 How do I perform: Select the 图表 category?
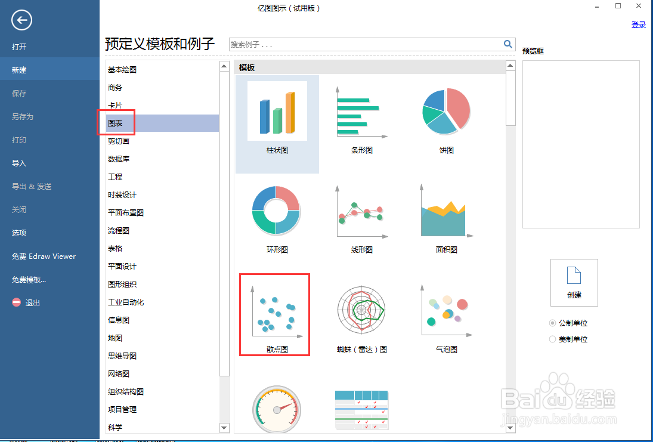point(162,123)
